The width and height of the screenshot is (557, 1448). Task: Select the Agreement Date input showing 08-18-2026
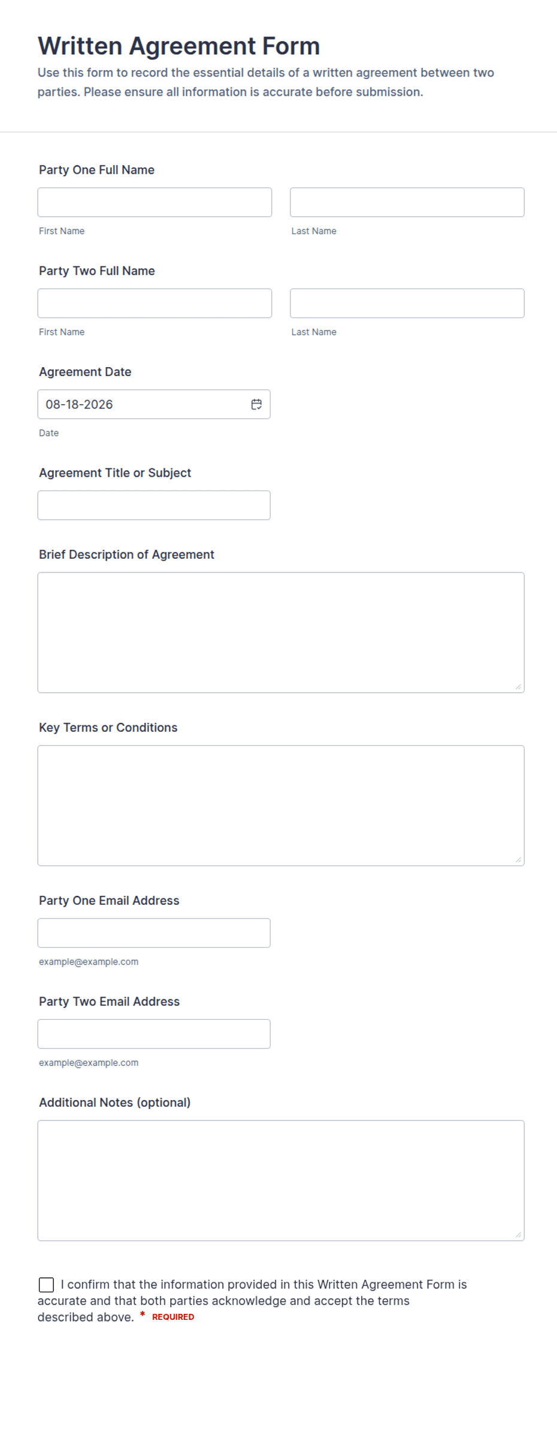click(154, 404)
